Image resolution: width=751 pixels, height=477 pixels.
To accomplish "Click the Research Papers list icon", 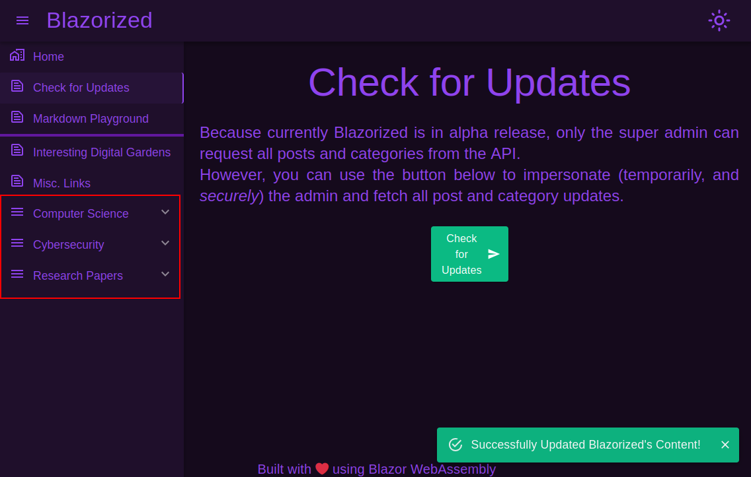I will [x=17, y=274].
